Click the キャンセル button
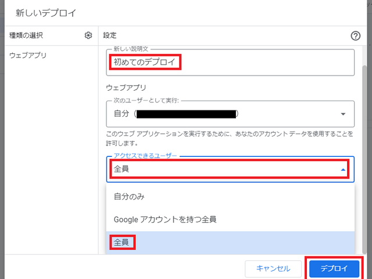Image resolution: width=372 pixels, height=279 pixels. pyautogui.click(x=273, y=269)
